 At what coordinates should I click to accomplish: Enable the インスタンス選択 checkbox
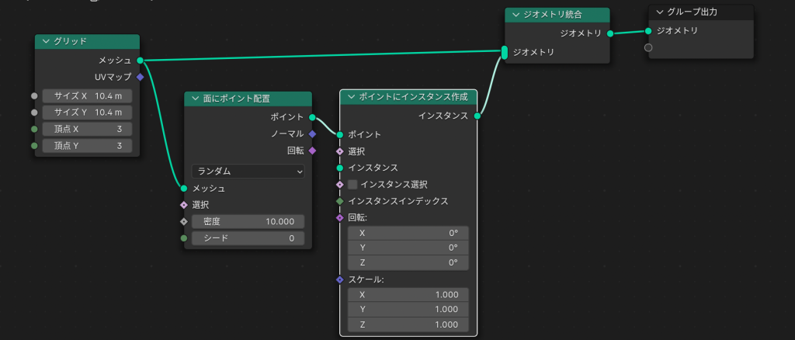click(352, 185)
